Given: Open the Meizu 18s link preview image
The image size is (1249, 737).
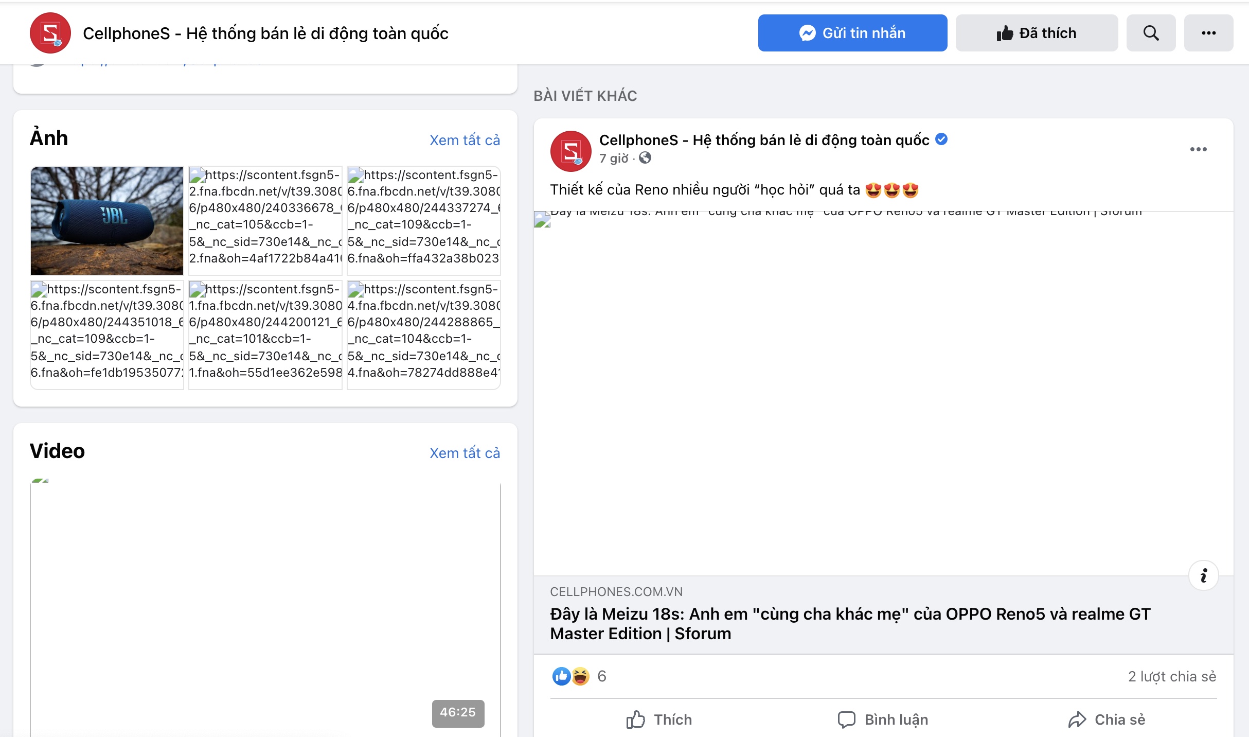Looking at the screenshot, I should (x=883, y=393).
